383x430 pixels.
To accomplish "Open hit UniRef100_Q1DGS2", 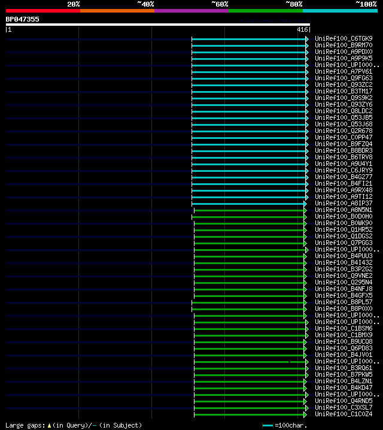I will pyautogui.click(x=344, y=236).
